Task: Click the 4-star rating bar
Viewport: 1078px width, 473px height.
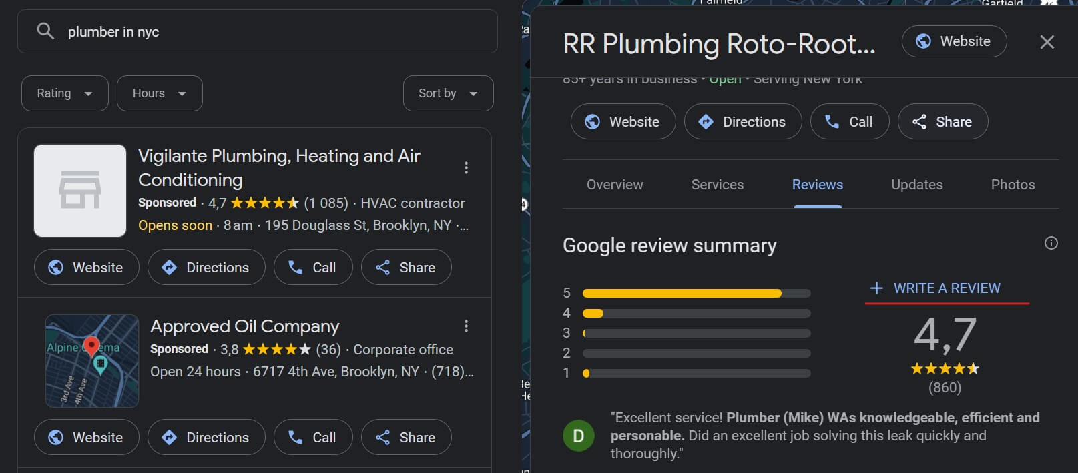Action: click(696, 313)
